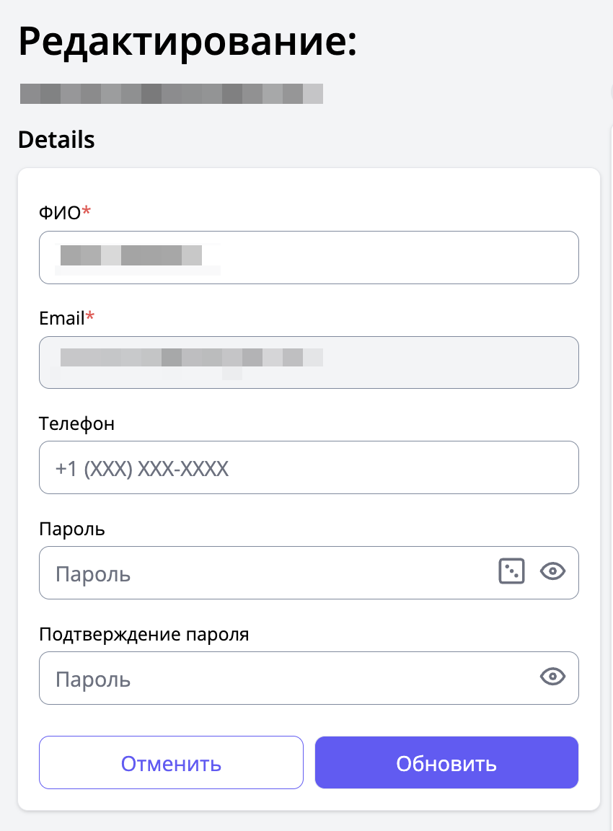The height and width of the screenshot is (831, 613).
Task: Click the Пароль label above the field
Action: click(72, 529)
